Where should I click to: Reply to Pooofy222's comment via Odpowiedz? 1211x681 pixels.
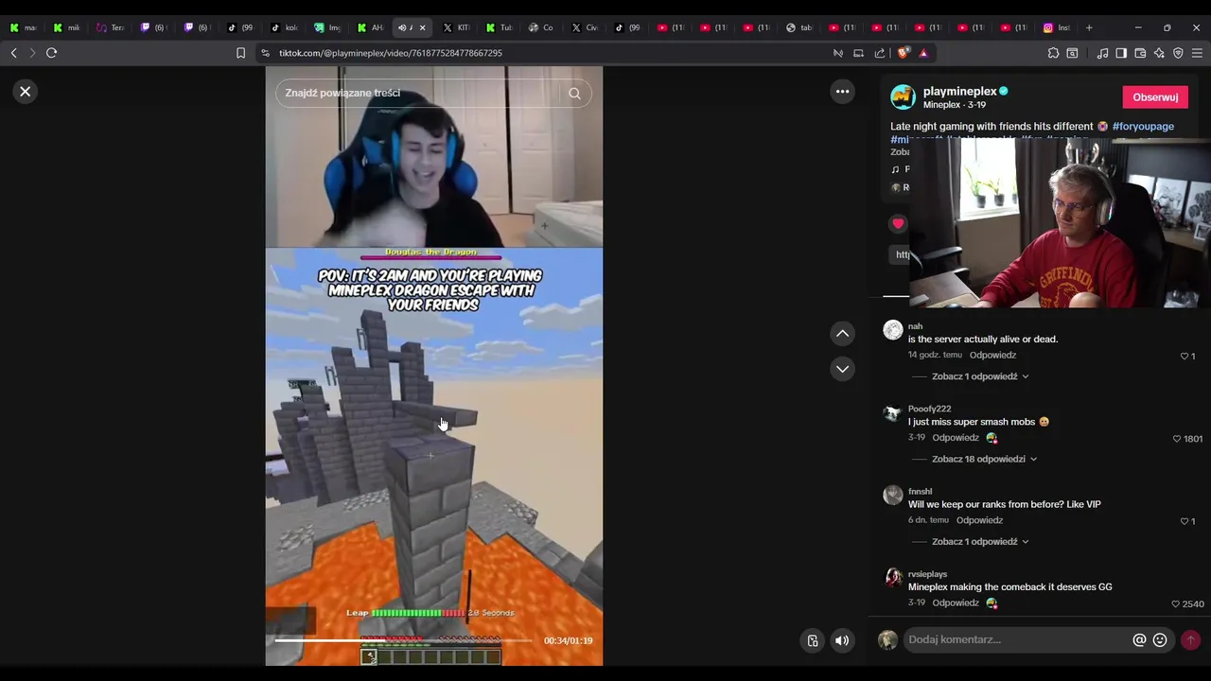956,438
